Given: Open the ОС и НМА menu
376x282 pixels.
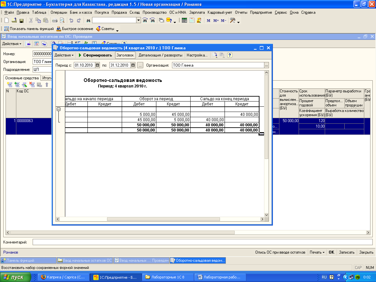Looking at the screenshot, I should (x=178, y=12).
